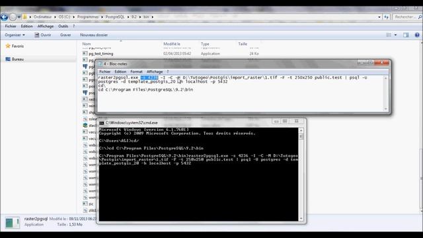Select OS (C:) in the address breadcrumb
The width and height of the screenshot is (423, 238).
[x=64, y=17]
